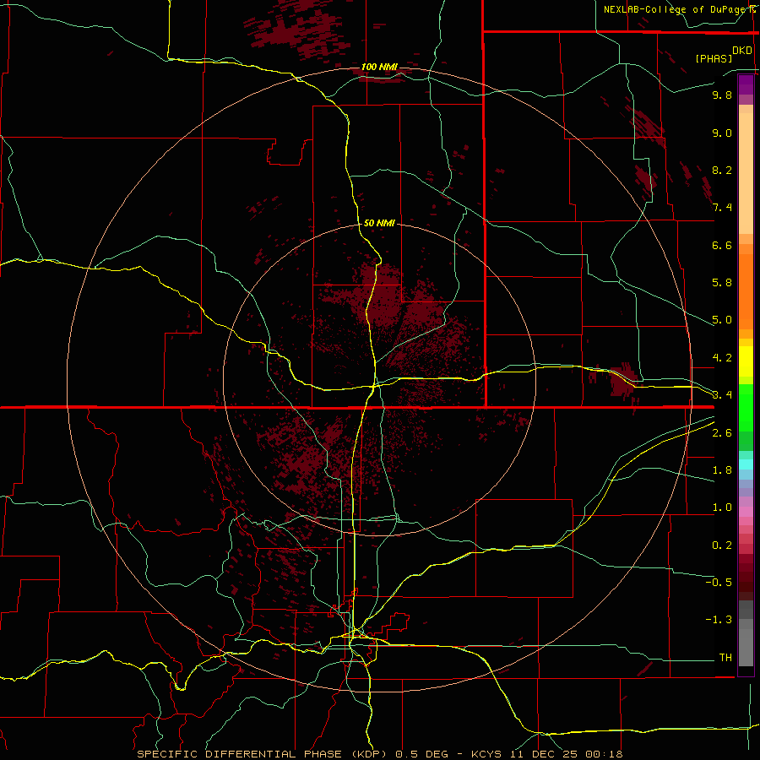Click the 1.8 scale value
Screen dimensions: 760x760
click(x=722, y=470)
